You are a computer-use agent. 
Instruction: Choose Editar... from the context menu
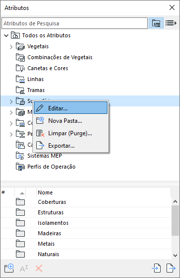click(71, 108)
